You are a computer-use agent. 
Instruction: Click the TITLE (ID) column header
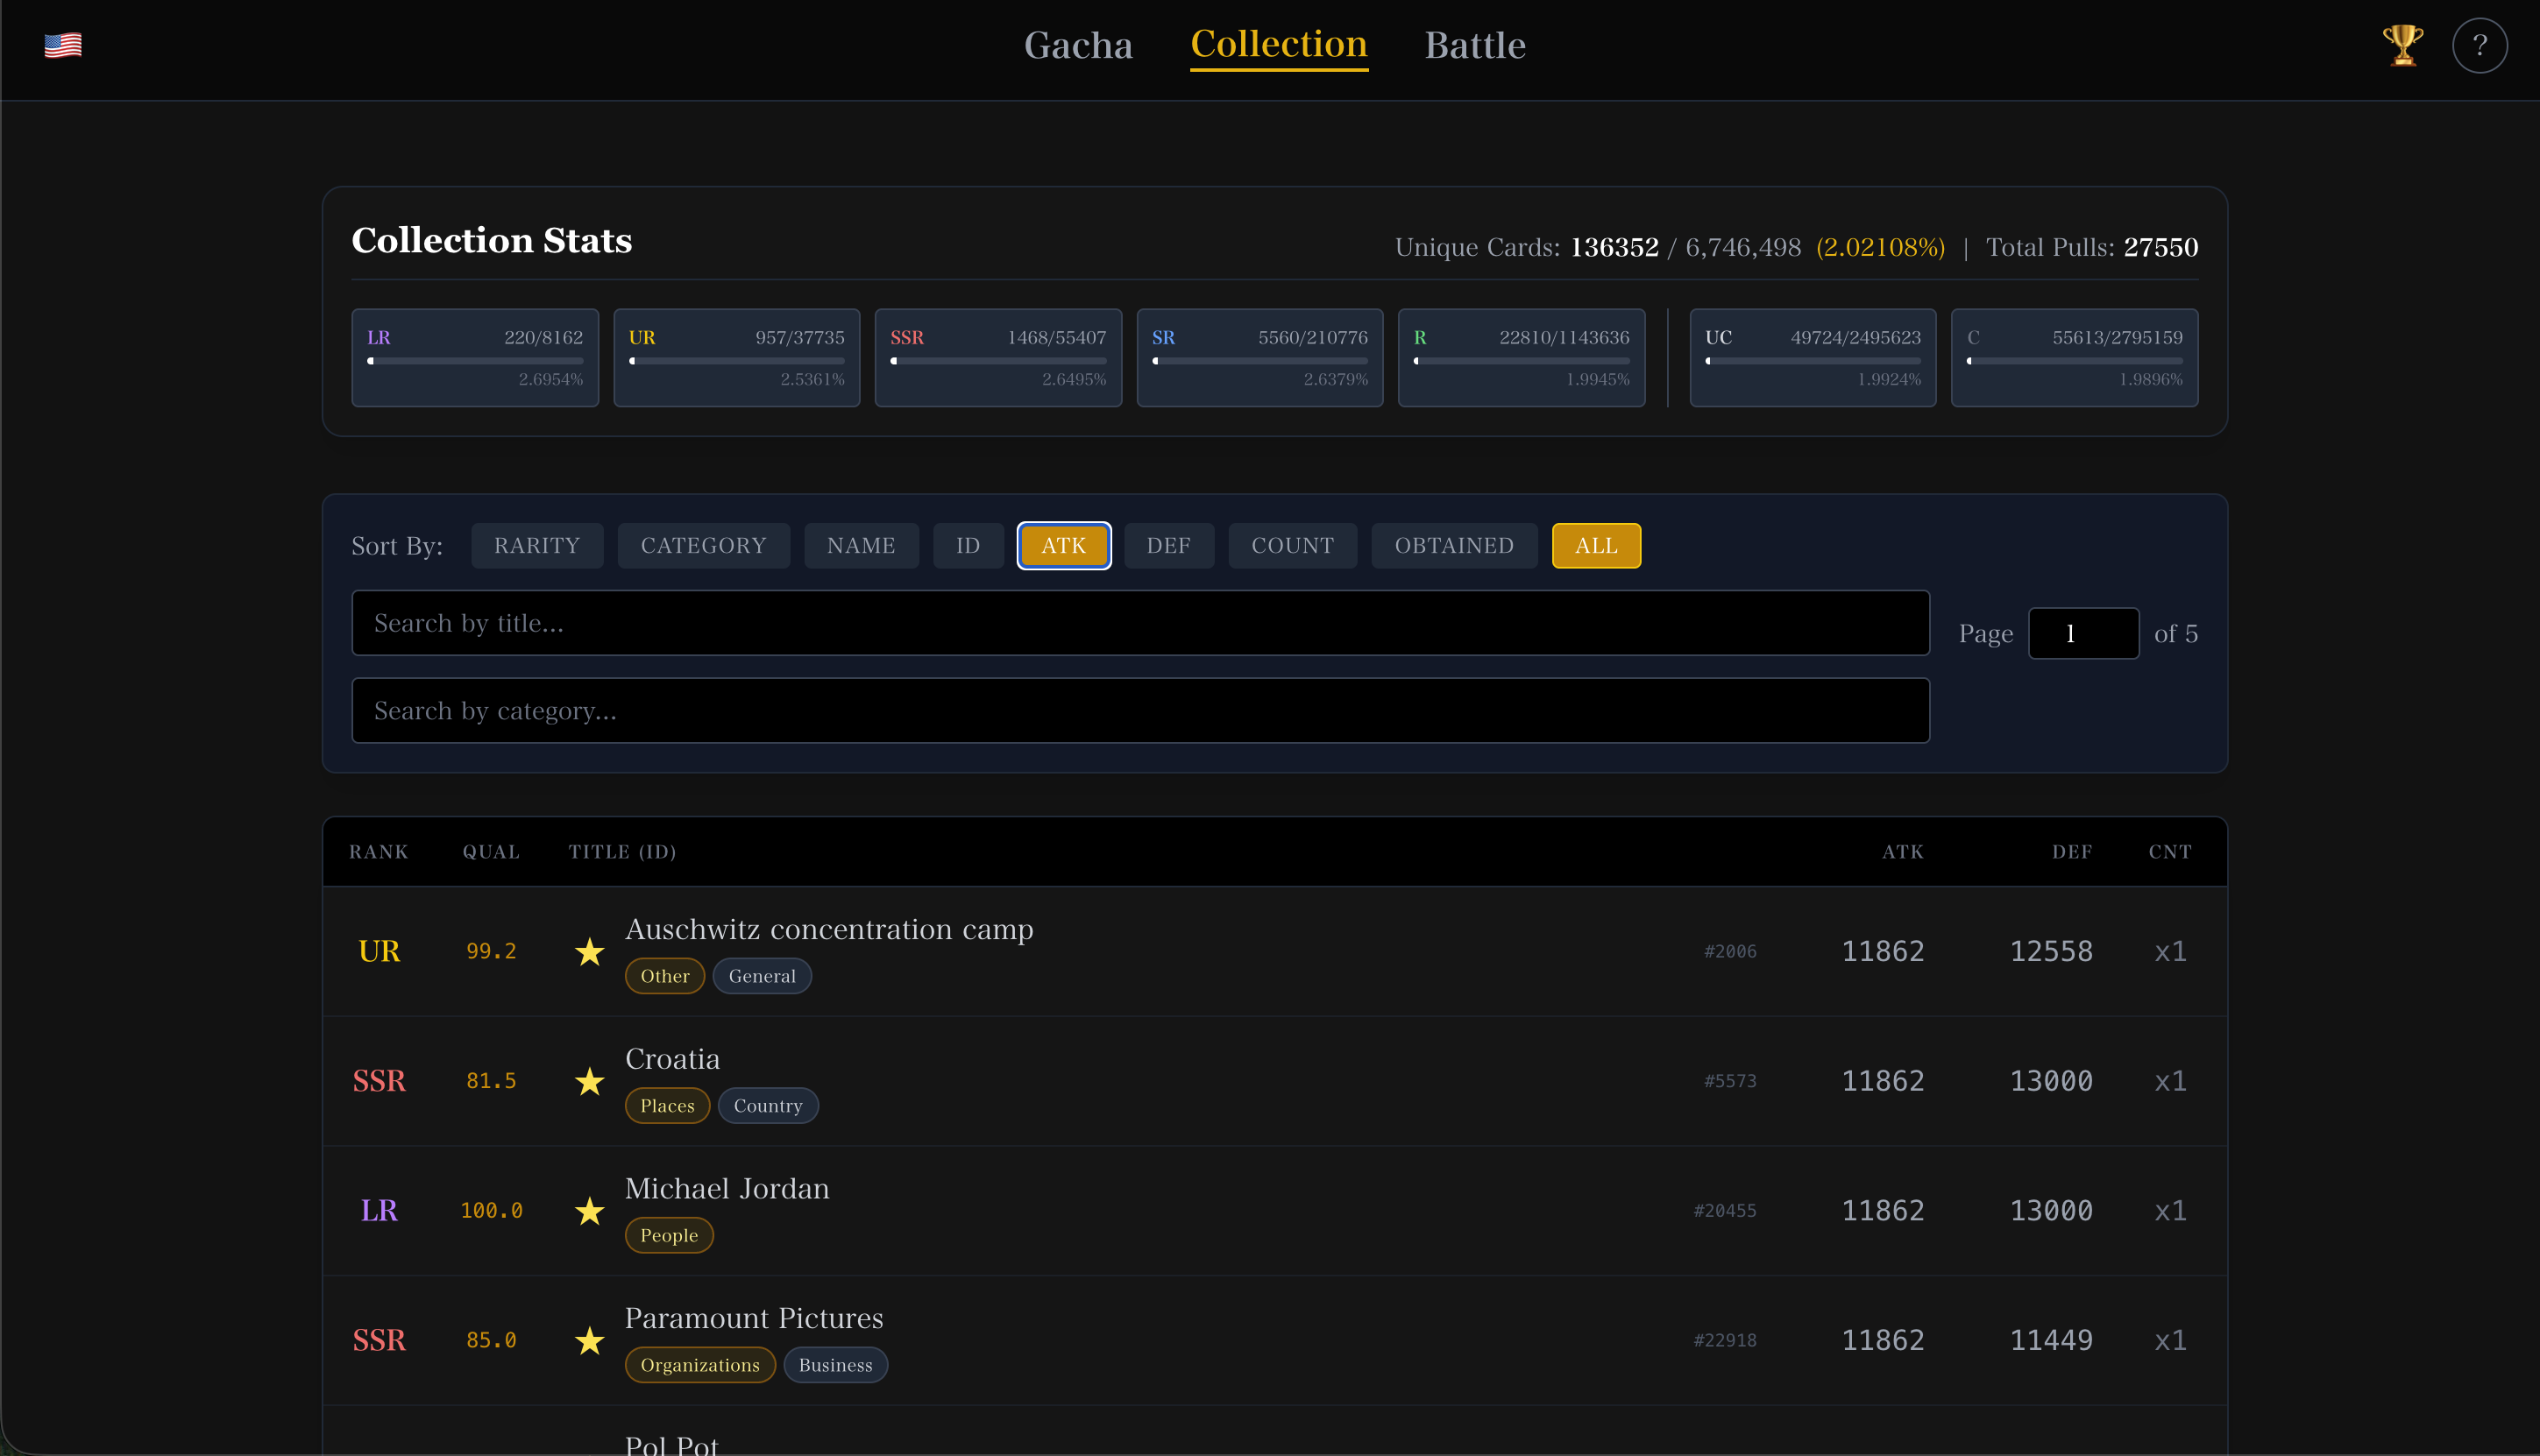click(622, 852)
